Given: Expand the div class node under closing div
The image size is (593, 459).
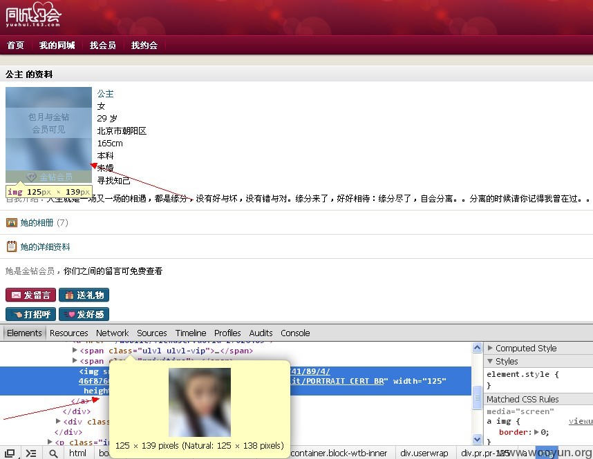Looking at the screenshot, I should click(58, 421).
